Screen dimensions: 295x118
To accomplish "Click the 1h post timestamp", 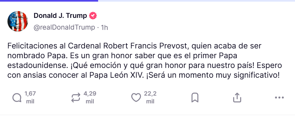I will coord(104,28).
